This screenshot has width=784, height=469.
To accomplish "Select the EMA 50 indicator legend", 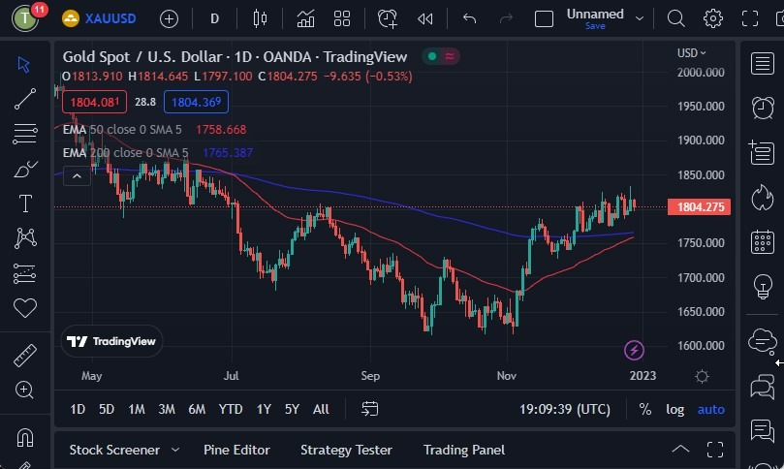I will pyautogui.click(x=154, y=130).
